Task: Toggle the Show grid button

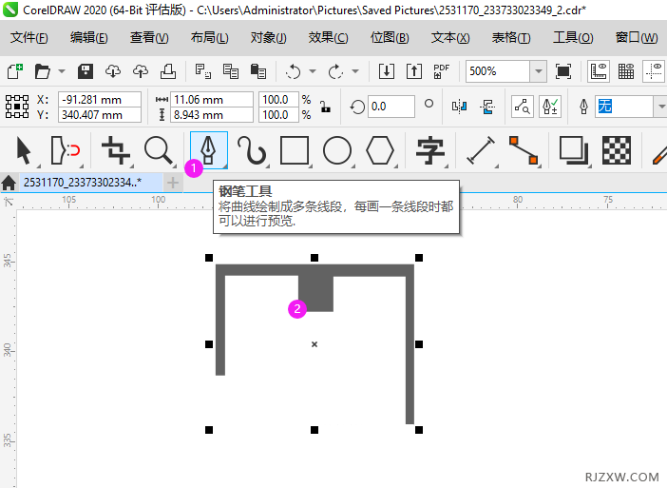Action: click(x=626, y=71)
